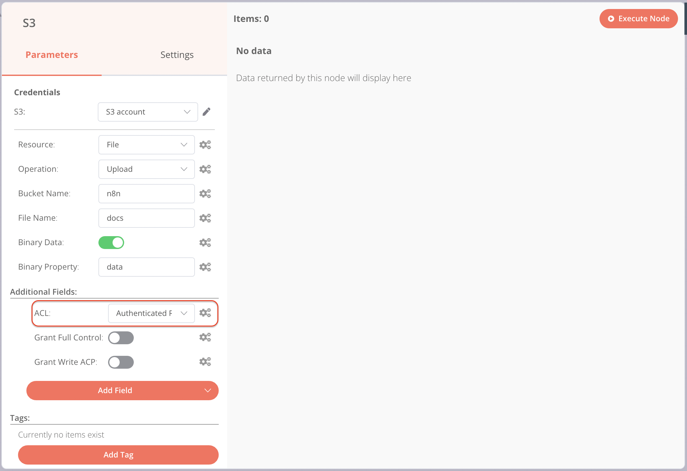
Task: Open expression settings for Resource field
Action: (x=205, y=144)
